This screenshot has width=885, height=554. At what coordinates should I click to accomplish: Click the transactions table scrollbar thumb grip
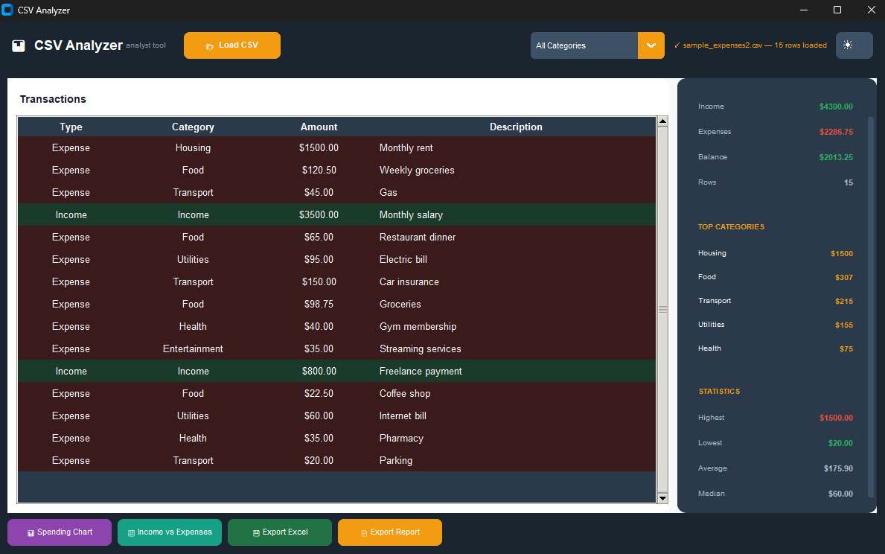(662, 309)
